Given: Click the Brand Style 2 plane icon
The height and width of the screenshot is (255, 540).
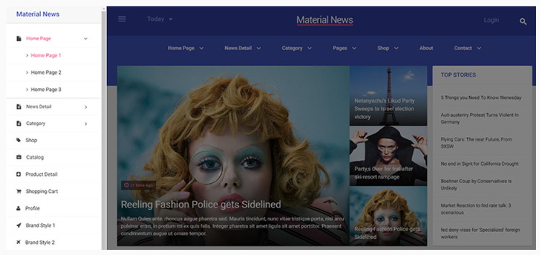Looking at the screenshot, I should [x=18, y=242].
